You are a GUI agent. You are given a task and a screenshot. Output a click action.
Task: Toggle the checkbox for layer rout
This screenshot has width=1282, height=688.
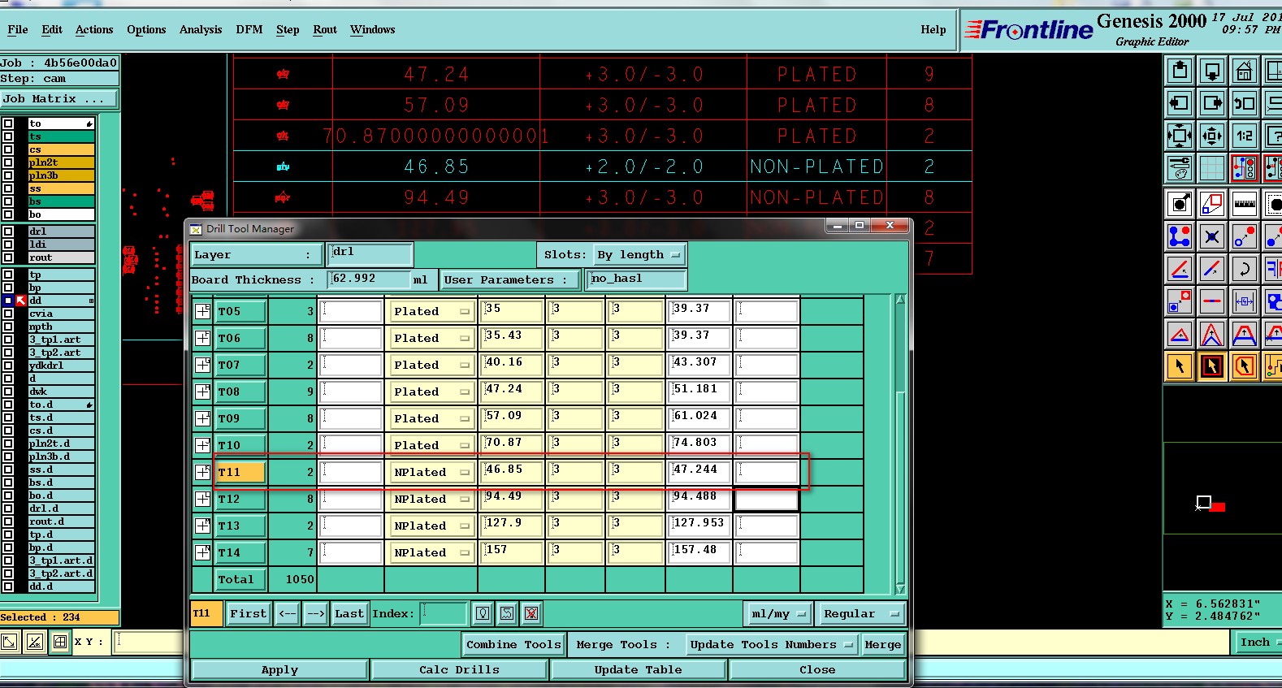point(8,257)
